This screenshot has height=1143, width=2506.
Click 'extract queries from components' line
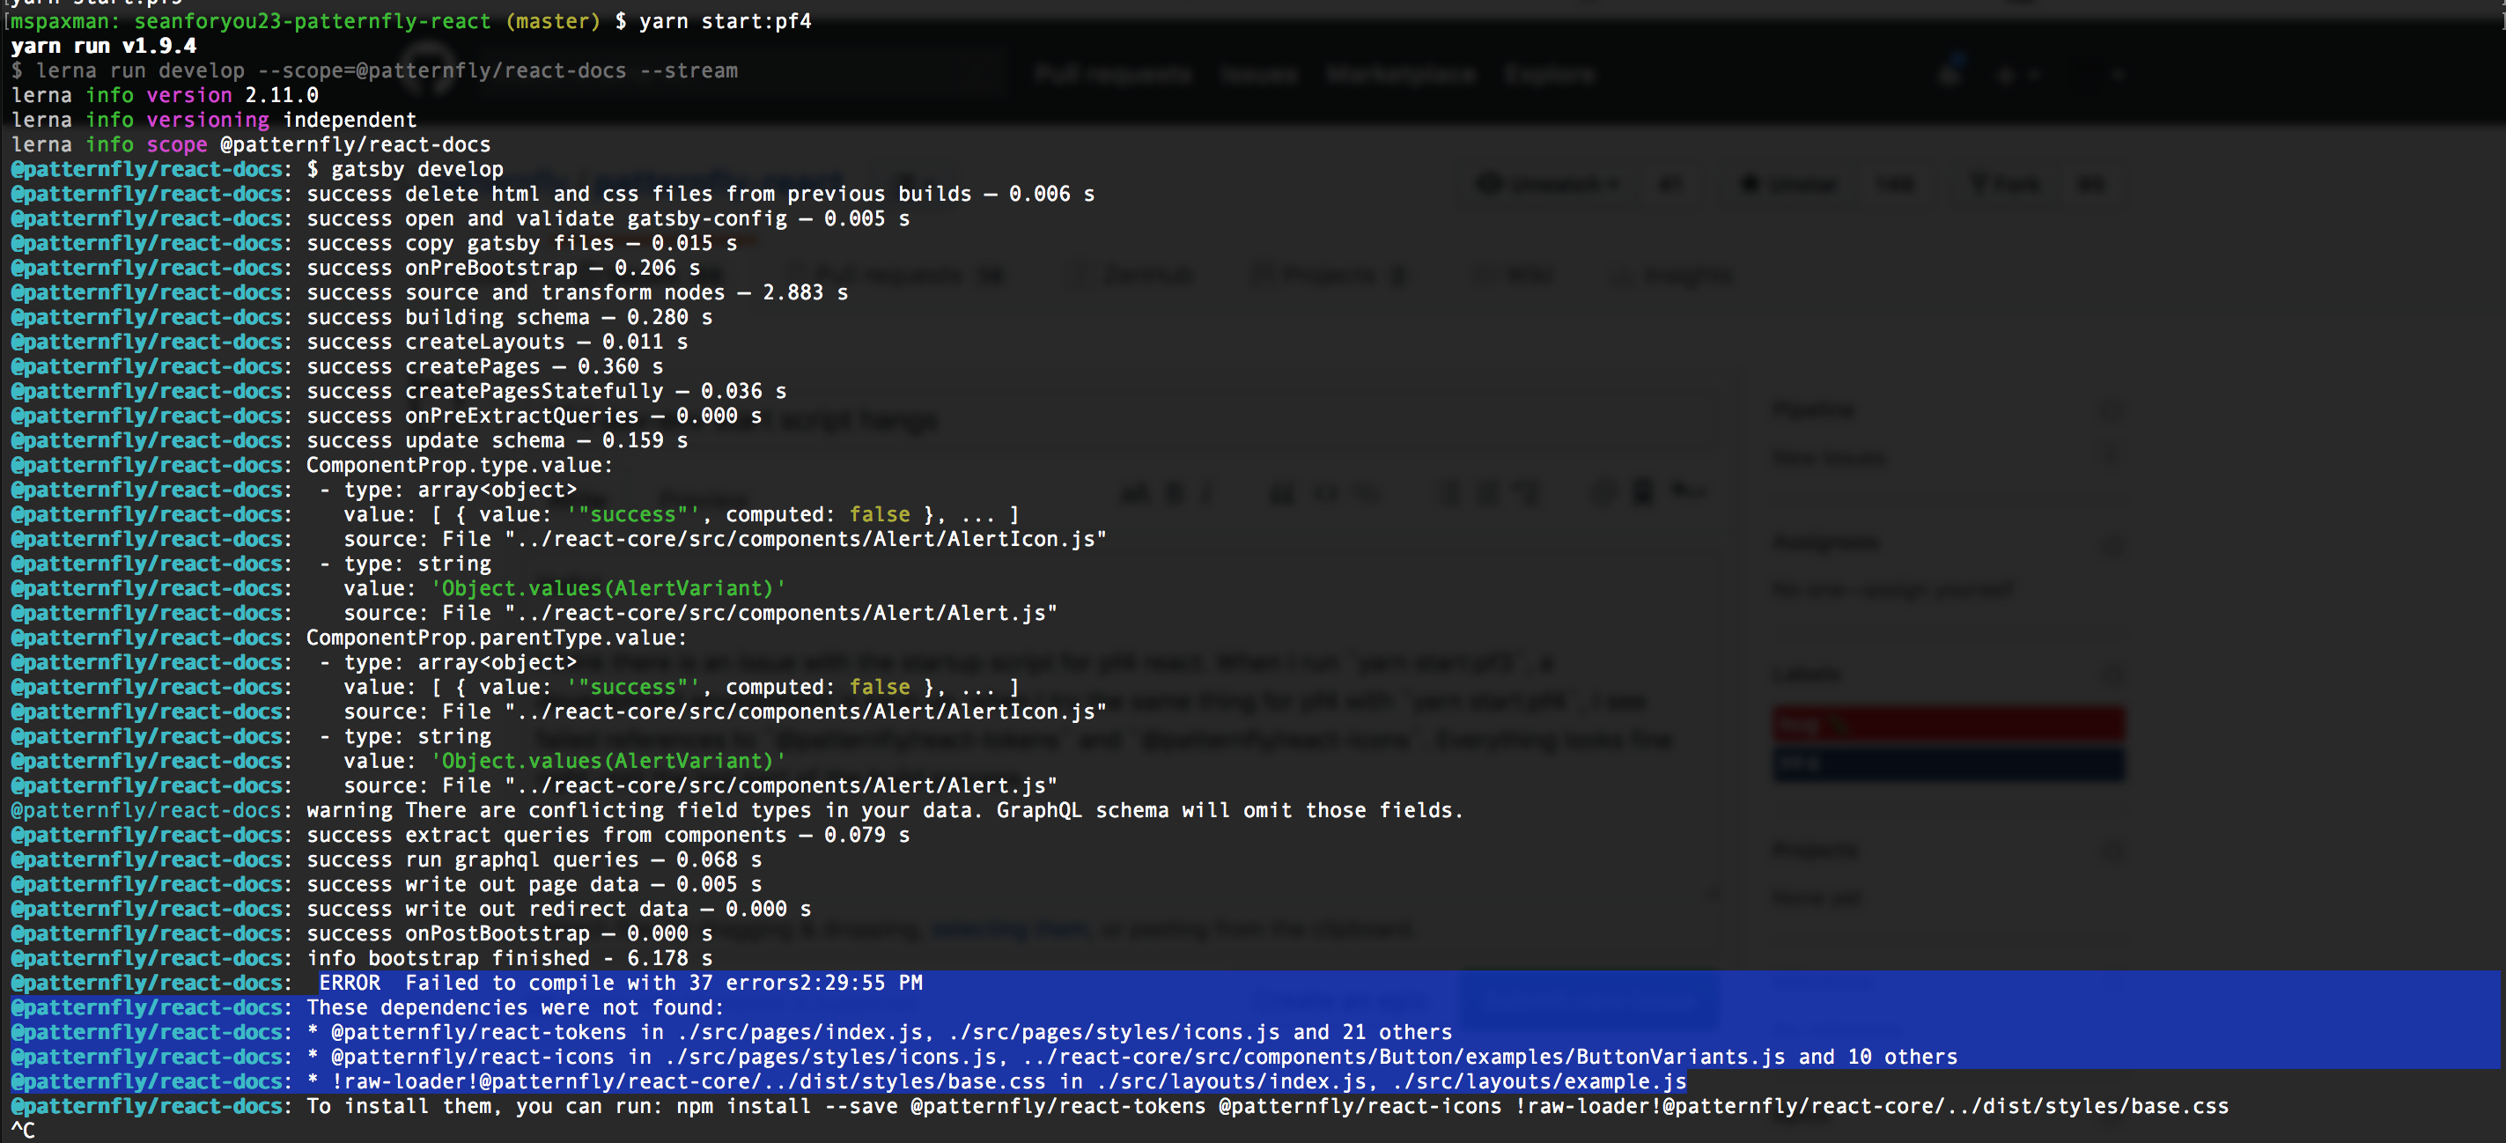pyautogui.click(x=461, y=836)
